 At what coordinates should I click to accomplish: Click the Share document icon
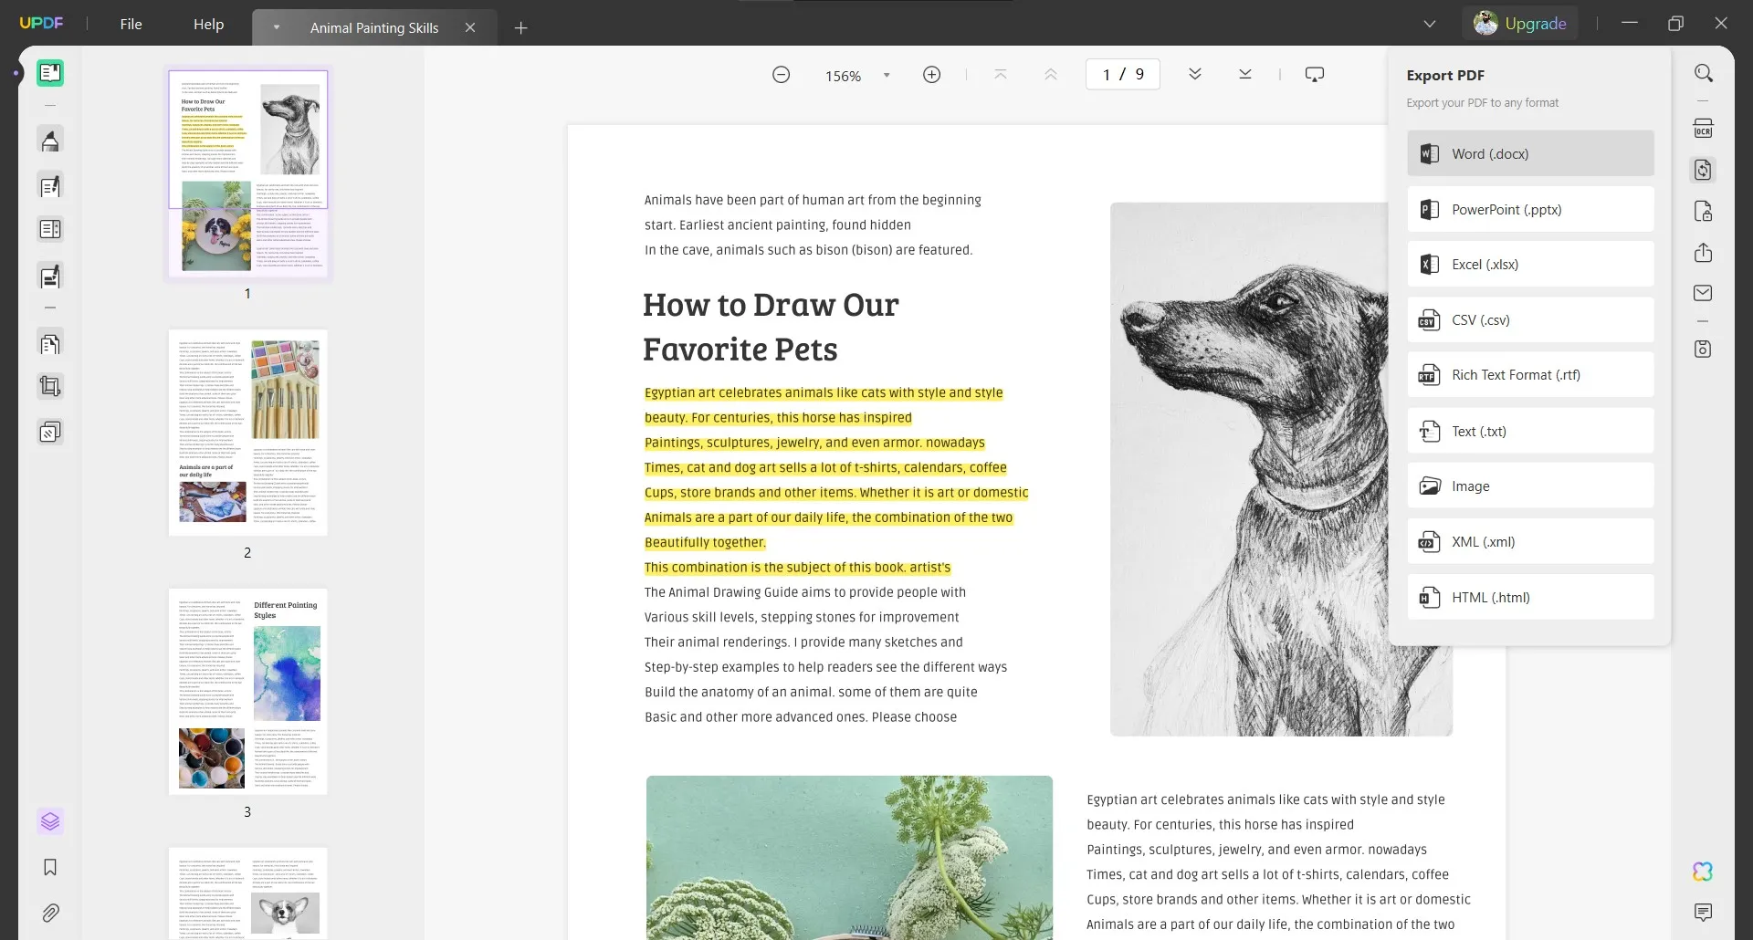pyautogui.click(x=1705, y=253)
